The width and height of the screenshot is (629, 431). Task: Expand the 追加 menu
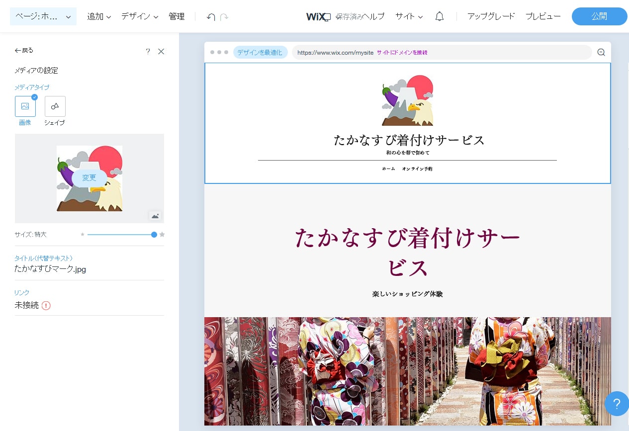tap(99, 16)
